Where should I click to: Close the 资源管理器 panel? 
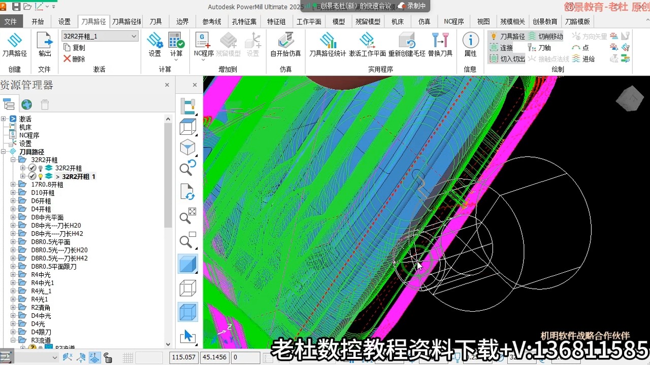(x=168, y=85)
